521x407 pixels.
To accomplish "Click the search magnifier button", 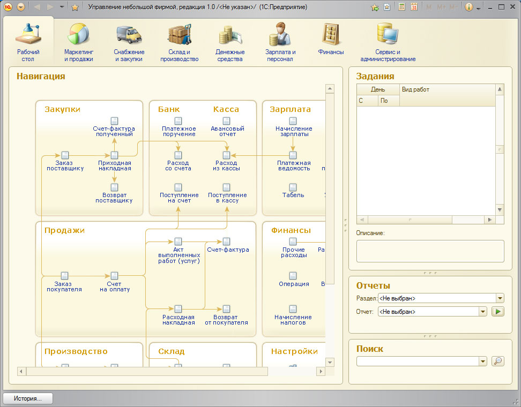I will (x=498, y=361).
